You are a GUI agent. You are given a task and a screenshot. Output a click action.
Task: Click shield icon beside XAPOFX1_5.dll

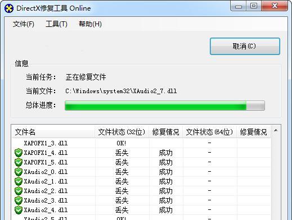coord(19,162)
